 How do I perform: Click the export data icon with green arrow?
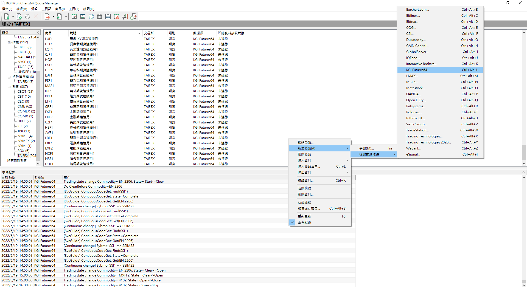[x=59, y=16]
